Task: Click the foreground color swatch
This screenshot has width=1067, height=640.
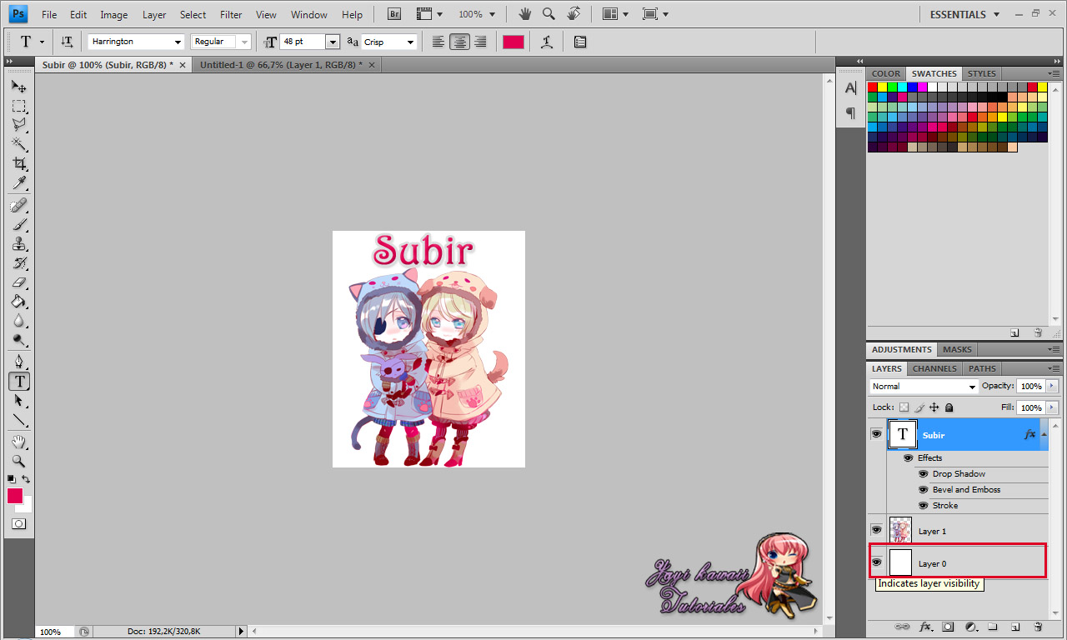Action: point(15,495)
